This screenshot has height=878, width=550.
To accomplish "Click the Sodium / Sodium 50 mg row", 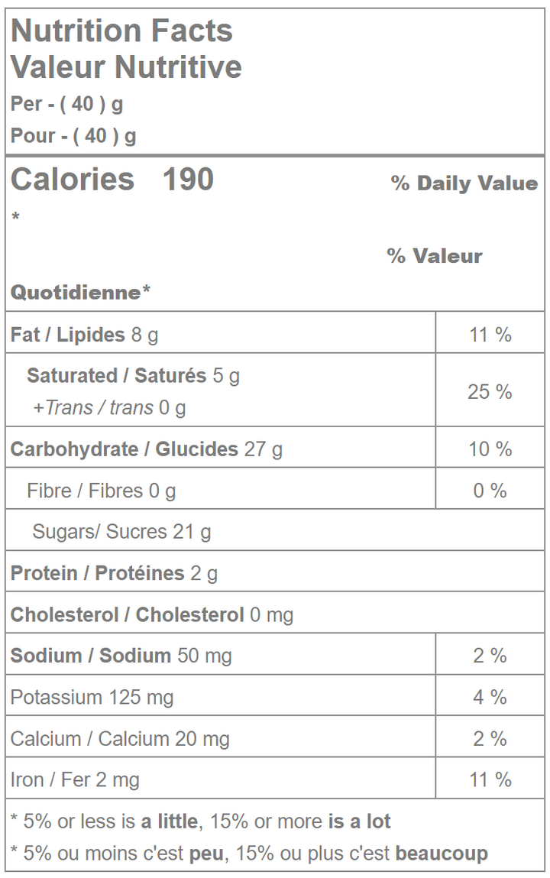I will pos(121,656).
